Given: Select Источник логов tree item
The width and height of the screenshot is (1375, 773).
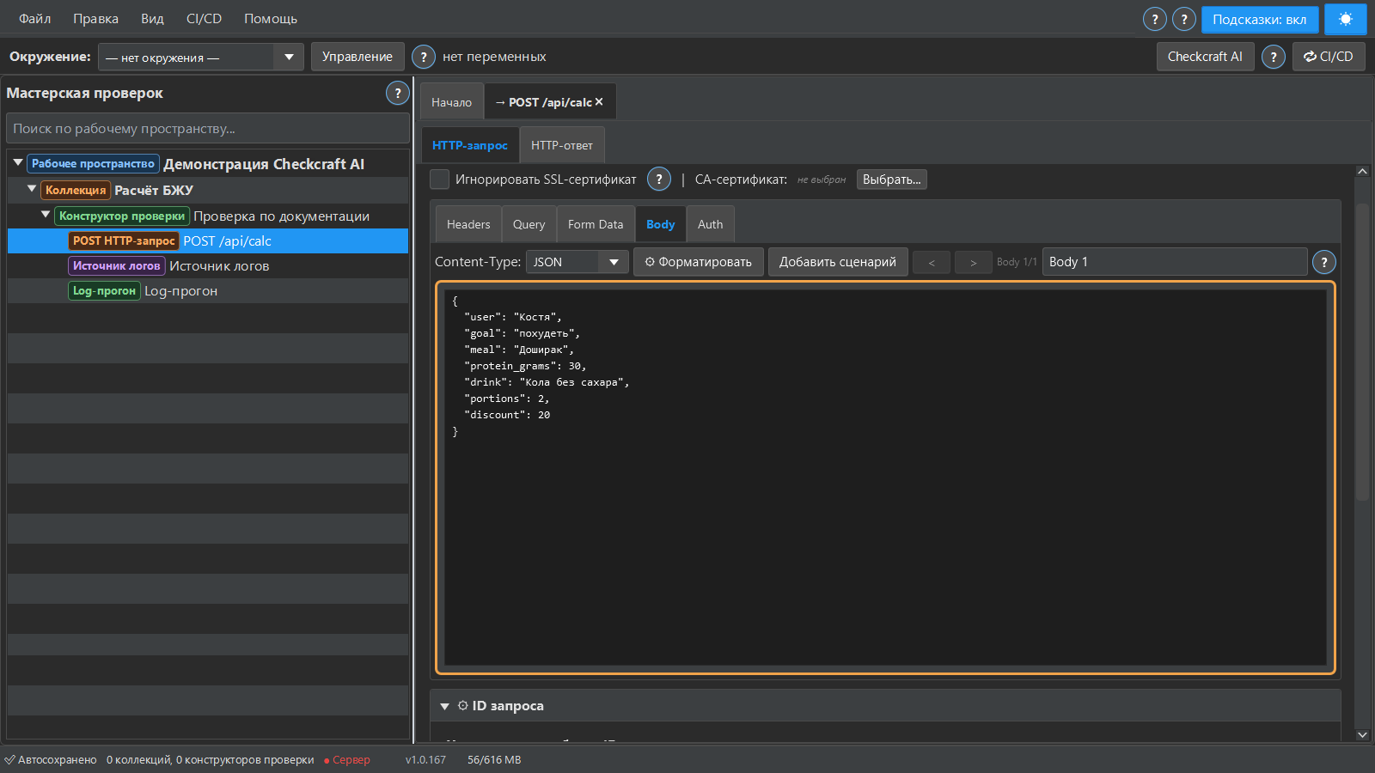Looking at the screenshot, I should point(208,265).
